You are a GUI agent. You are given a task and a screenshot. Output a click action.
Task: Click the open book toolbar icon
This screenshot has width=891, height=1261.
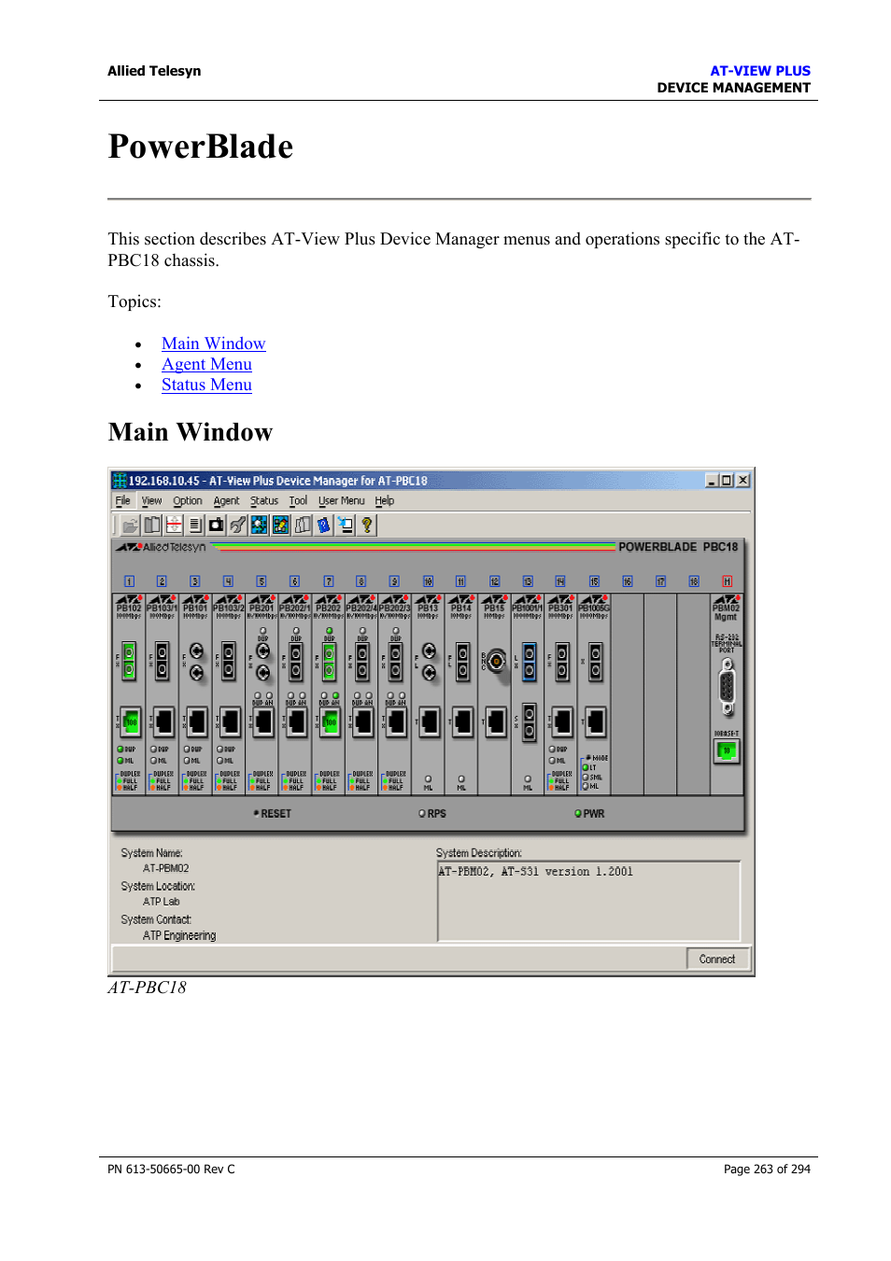(x=303, y=525)
